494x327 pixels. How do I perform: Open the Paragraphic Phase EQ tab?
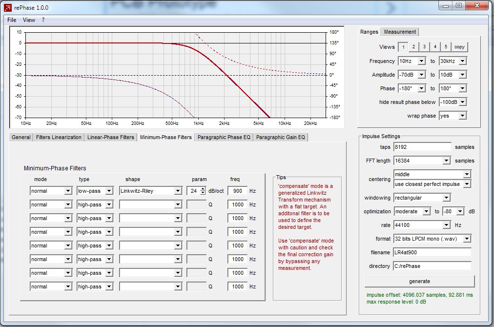click(224, 137)
